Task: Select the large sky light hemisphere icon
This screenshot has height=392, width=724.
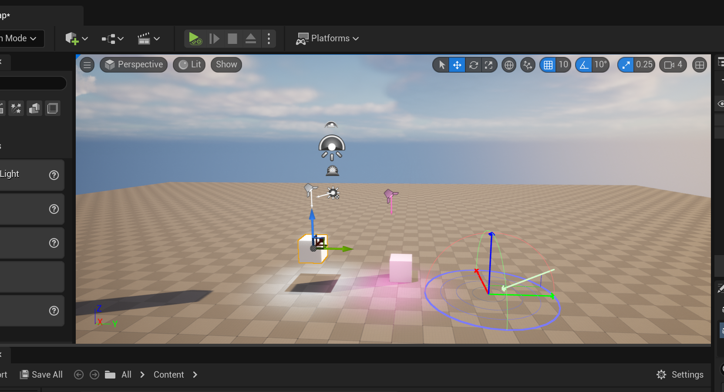Action: (332, 147)
